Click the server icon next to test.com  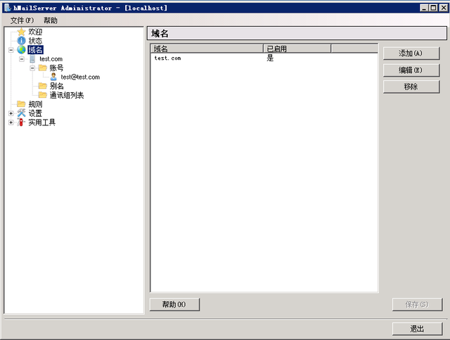click(x=32, y=59)
